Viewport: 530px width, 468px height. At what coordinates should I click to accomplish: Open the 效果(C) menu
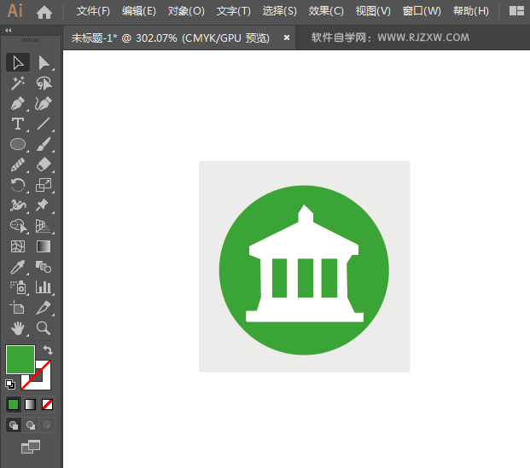coord(326,11)
